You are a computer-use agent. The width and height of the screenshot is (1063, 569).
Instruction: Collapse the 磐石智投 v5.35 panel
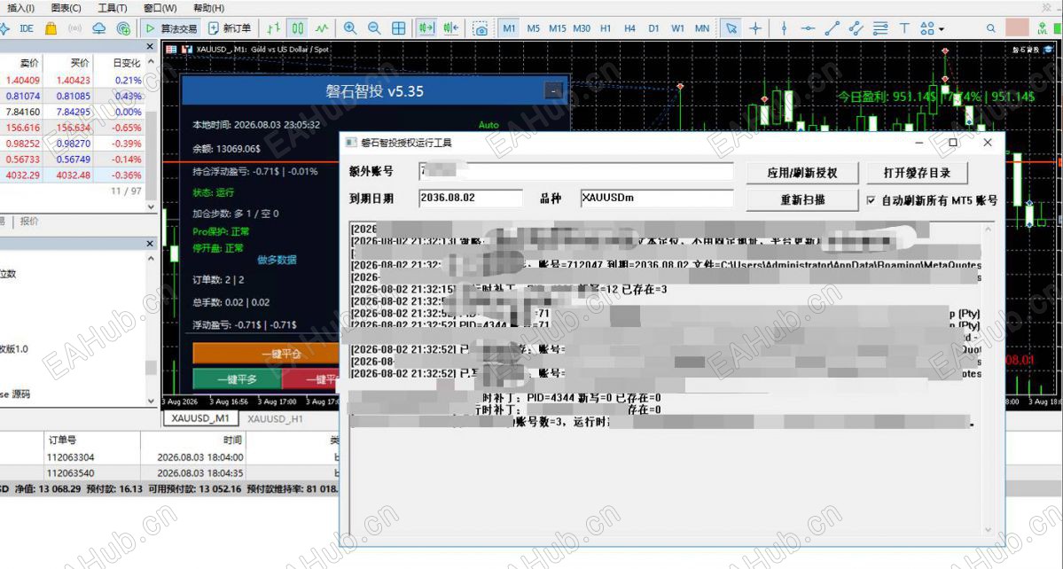coord(553,90)
